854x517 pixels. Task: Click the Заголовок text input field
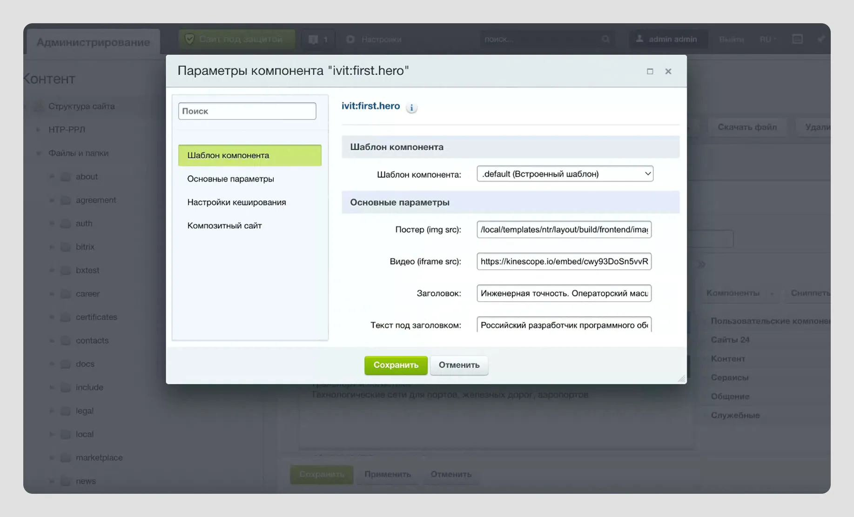click(564, 293)
